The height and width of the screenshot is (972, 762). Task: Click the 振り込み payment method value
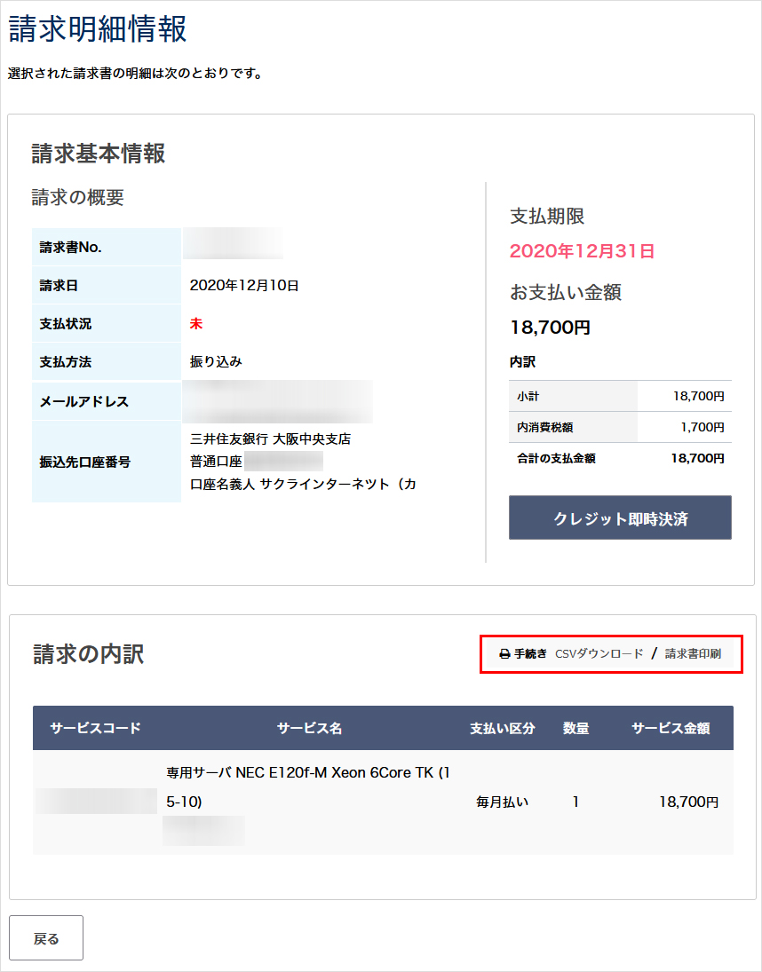coord(216,362)
